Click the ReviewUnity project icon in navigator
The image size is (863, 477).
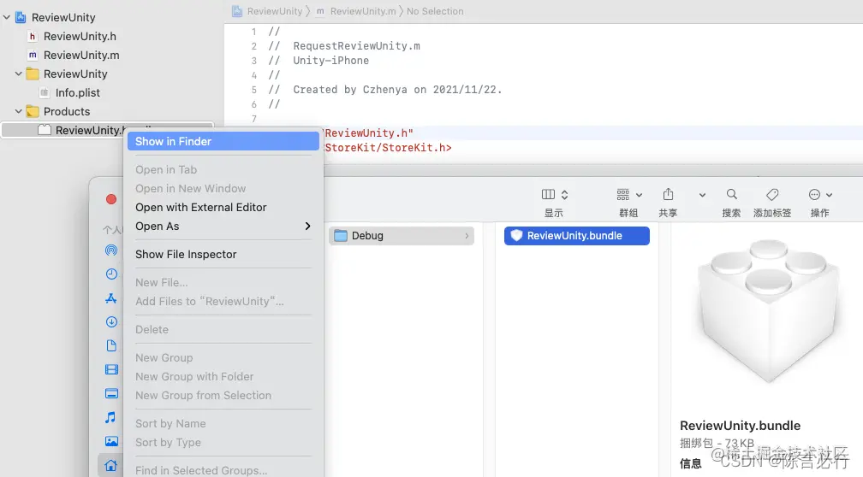point(21,18)
